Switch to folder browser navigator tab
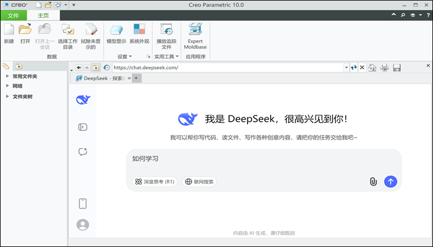This screenshot has width=433, height=247. [x=19, y=67]
